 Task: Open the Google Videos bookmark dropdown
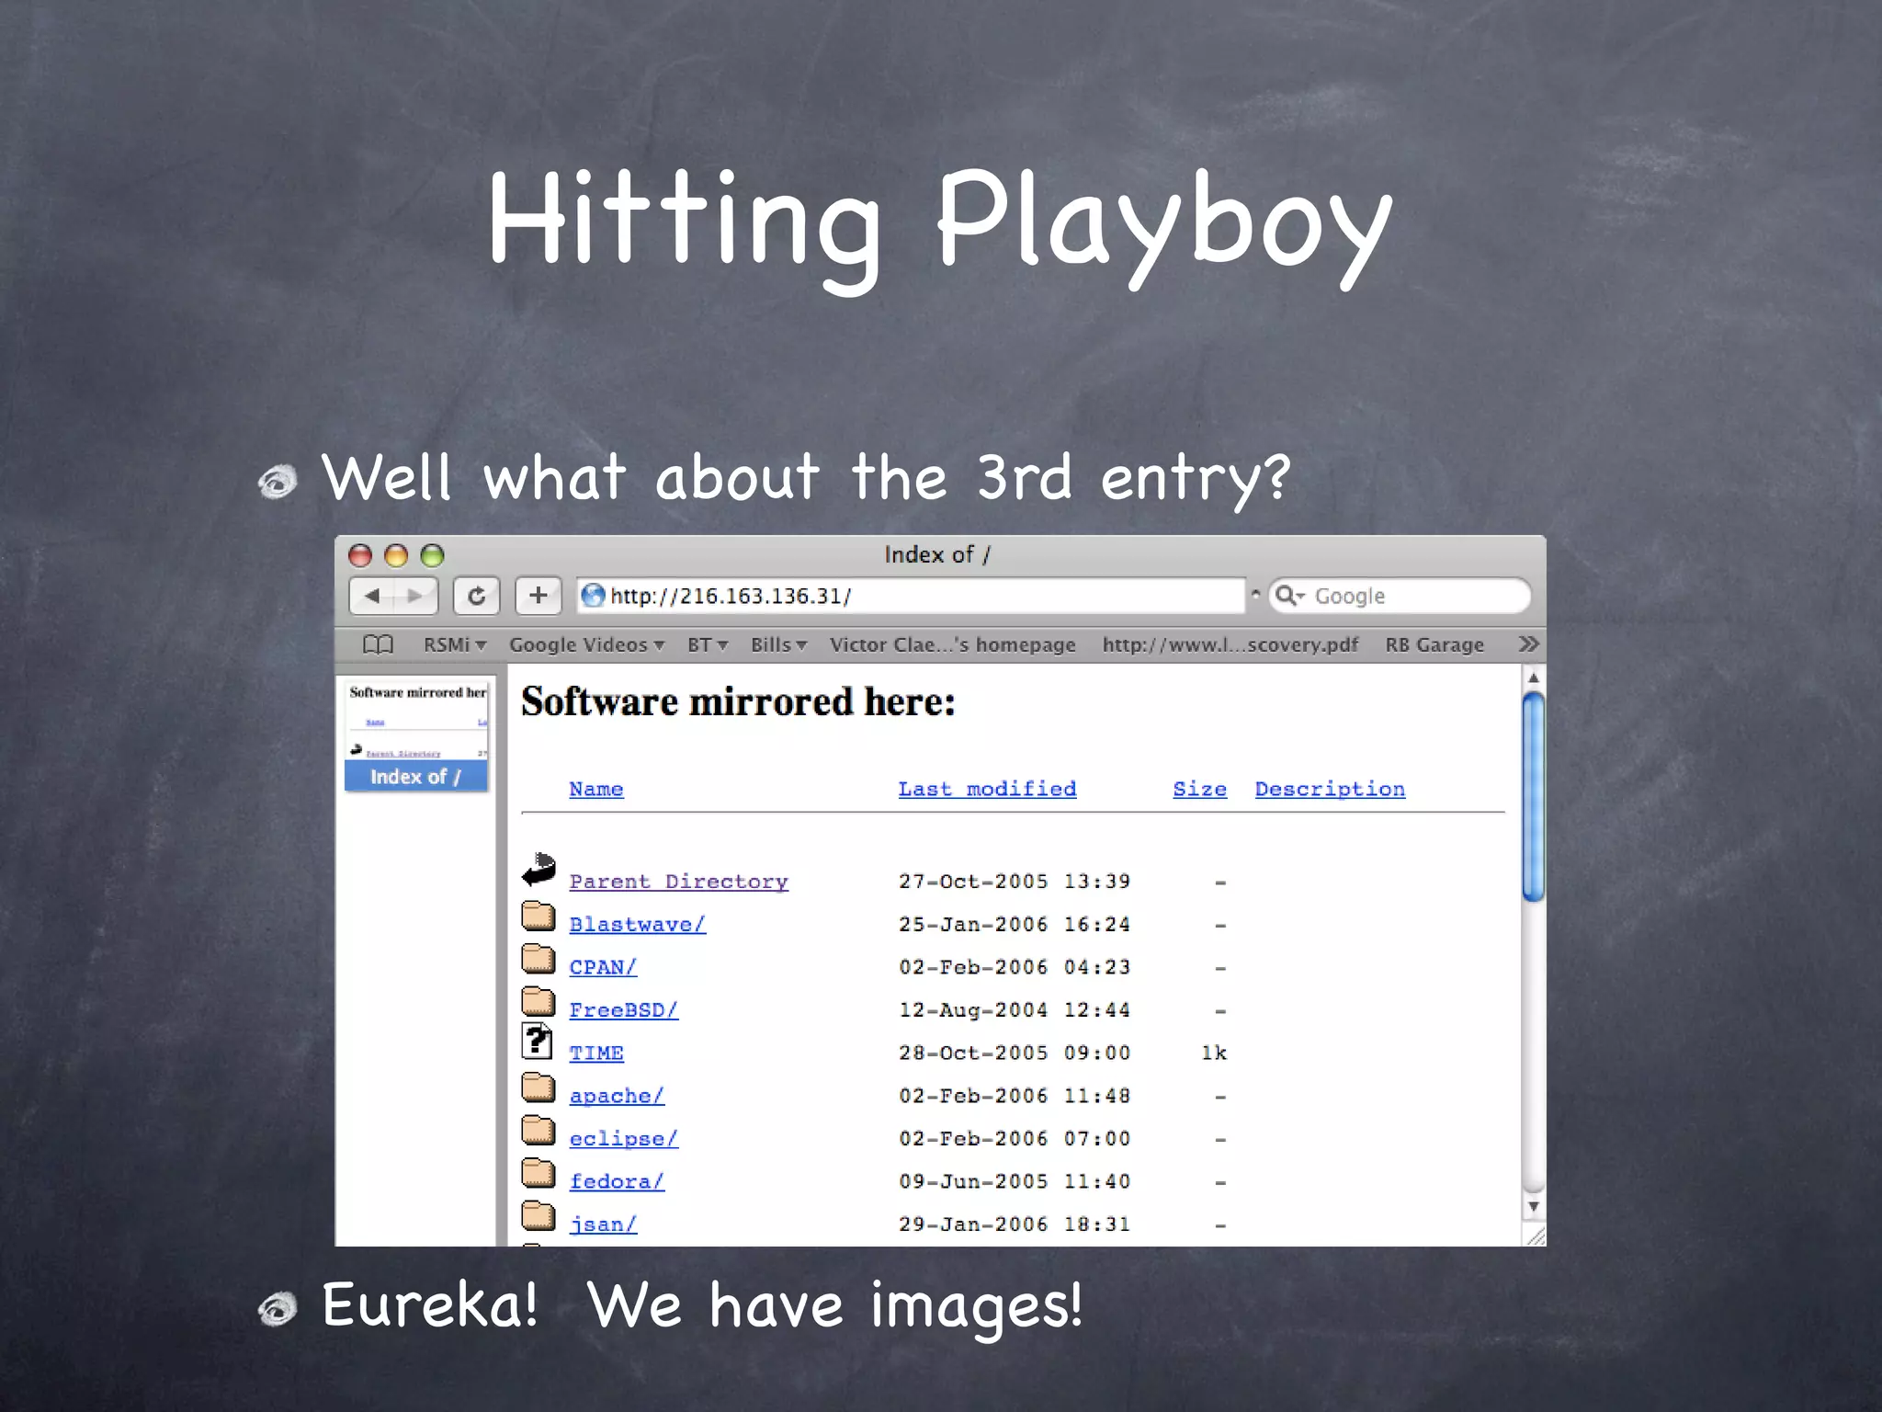point(586,645)
